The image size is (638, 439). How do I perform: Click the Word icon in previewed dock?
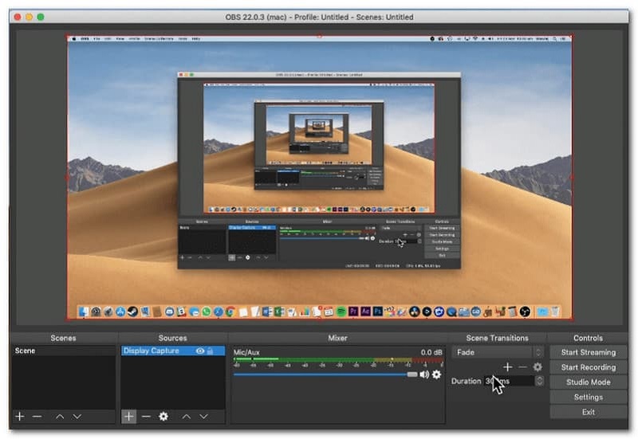pos(267,312)
